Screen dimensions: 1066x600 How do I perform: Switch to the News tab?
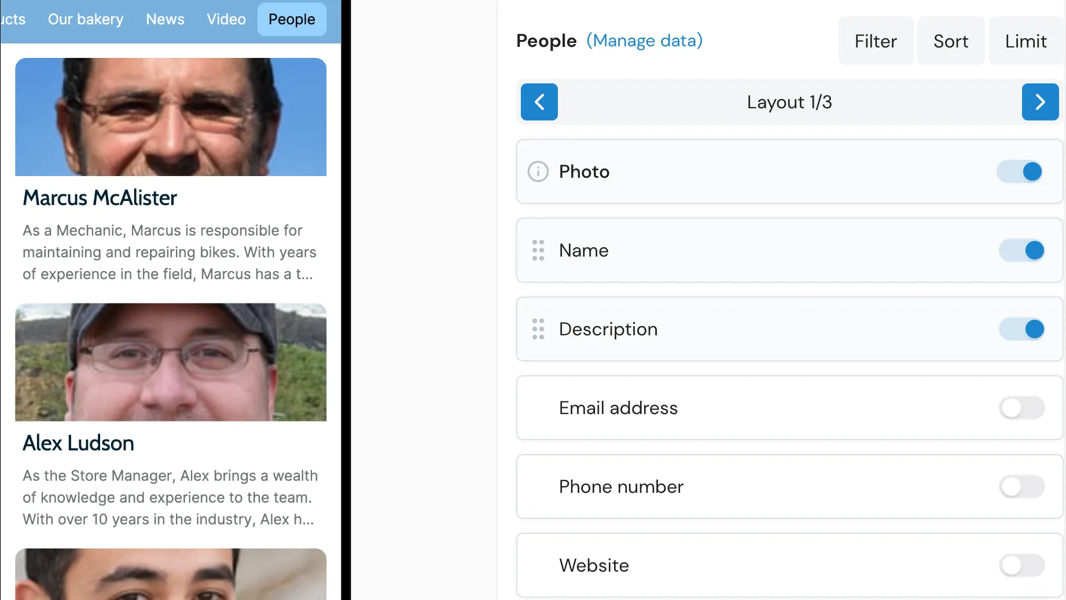(165, 19)
